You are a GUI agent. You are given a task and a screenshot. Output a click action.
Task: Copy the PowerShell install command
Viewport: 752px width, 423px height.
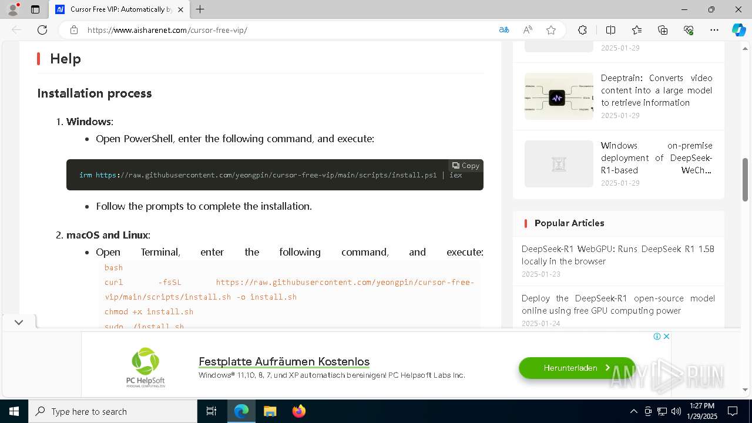466,166
